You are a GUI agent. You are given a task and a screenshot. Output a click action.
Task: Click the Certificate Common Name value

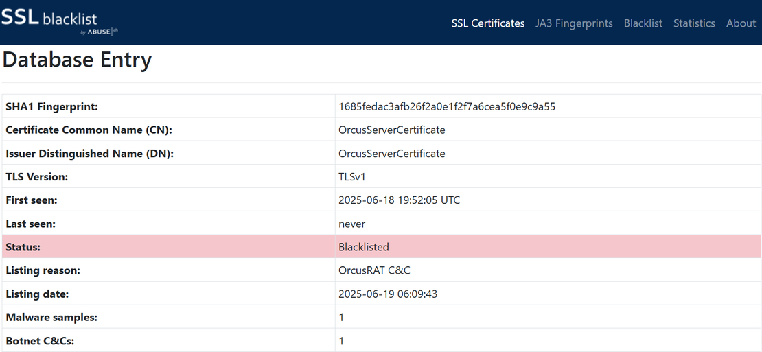coord(391,130)
